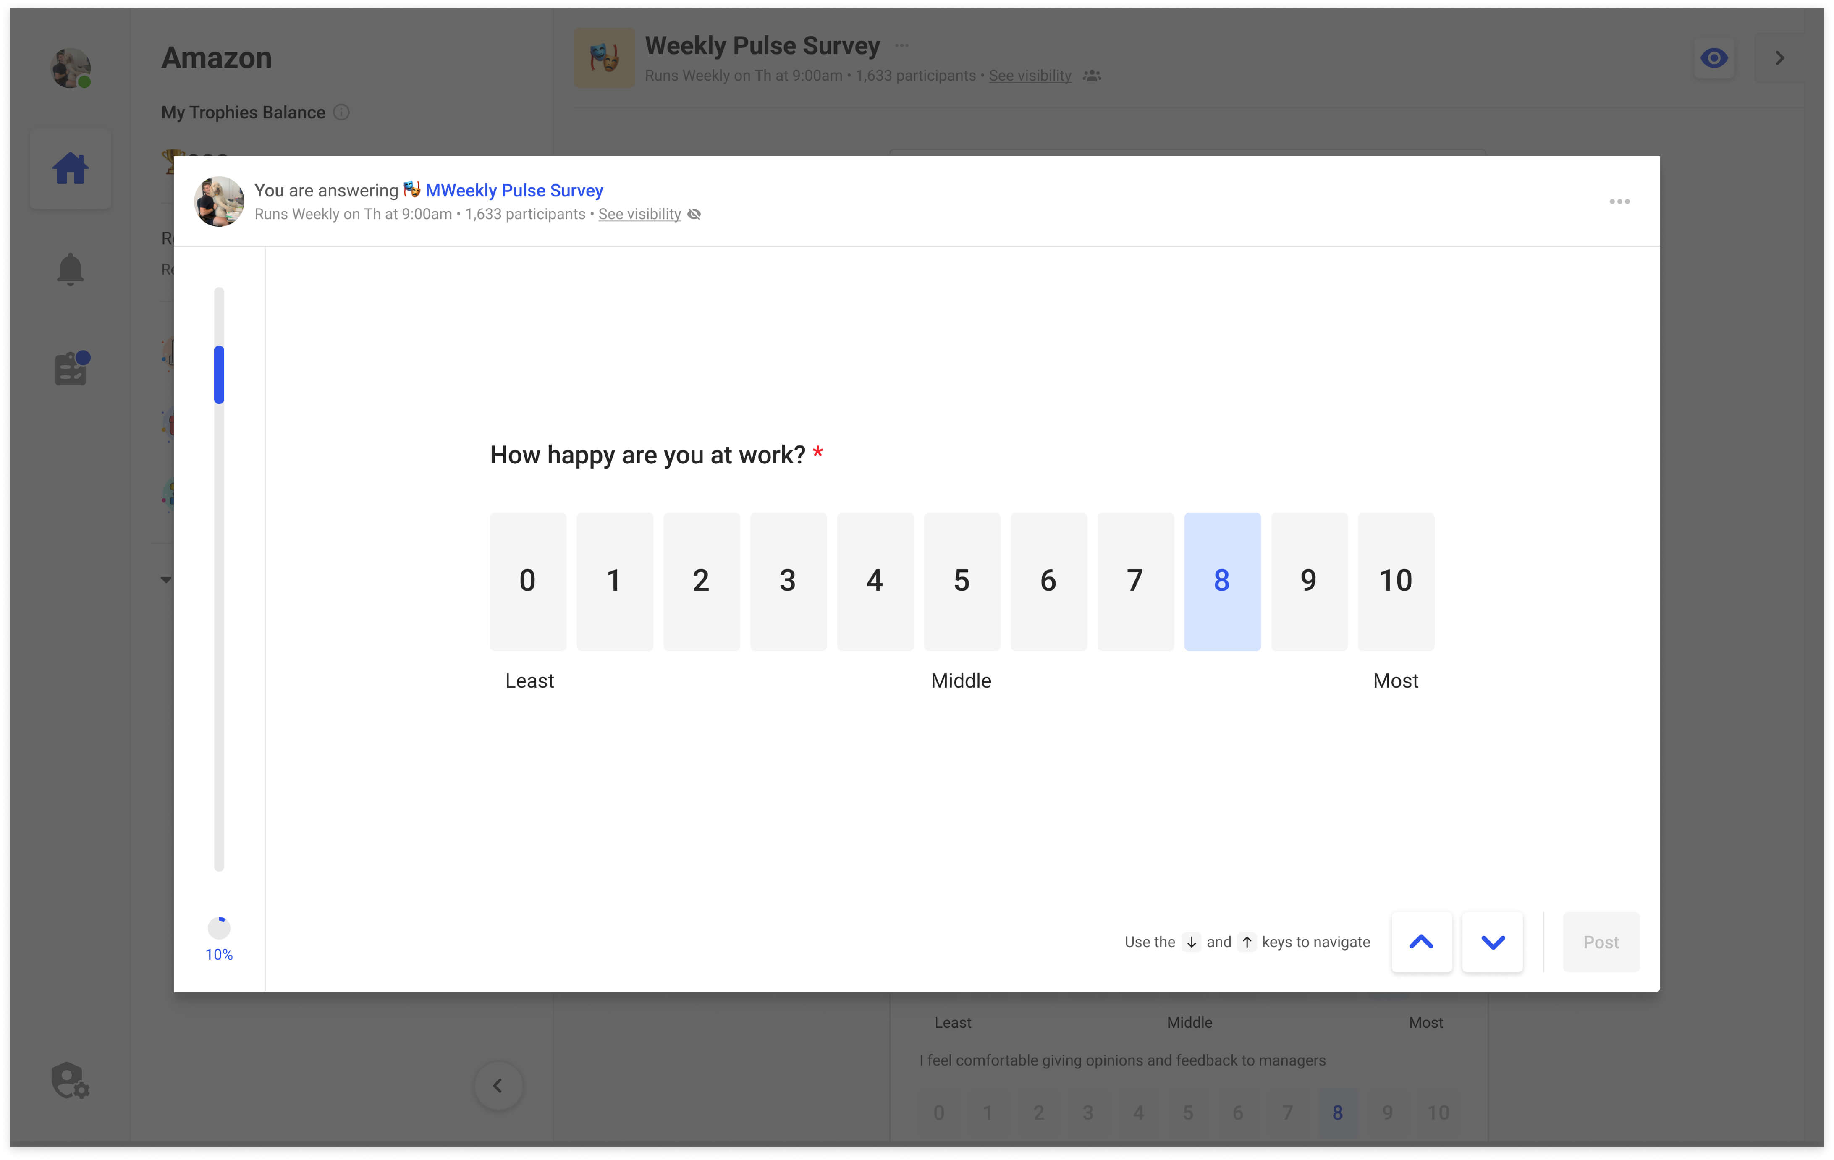1834x1160 pixels.
Task: Click the Most label under the scale
Action: point(1395,681)
